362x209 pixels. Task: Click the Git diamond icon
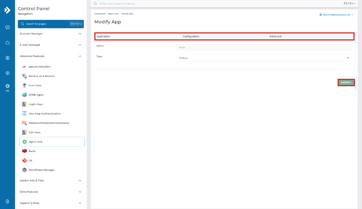point(24,160)
